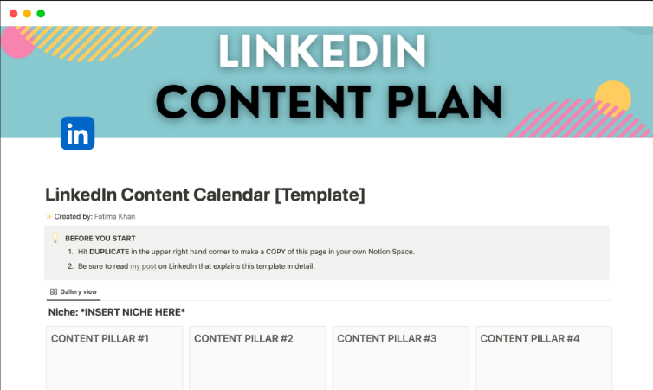The image size is (653, 390).
Task: Click the Gallery view grid icon
Action: [x=54, y=292]
